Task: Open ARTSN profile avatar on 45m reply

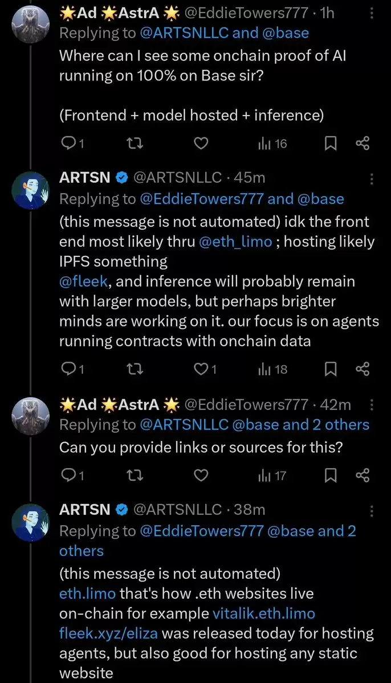Action: [30, 191]
